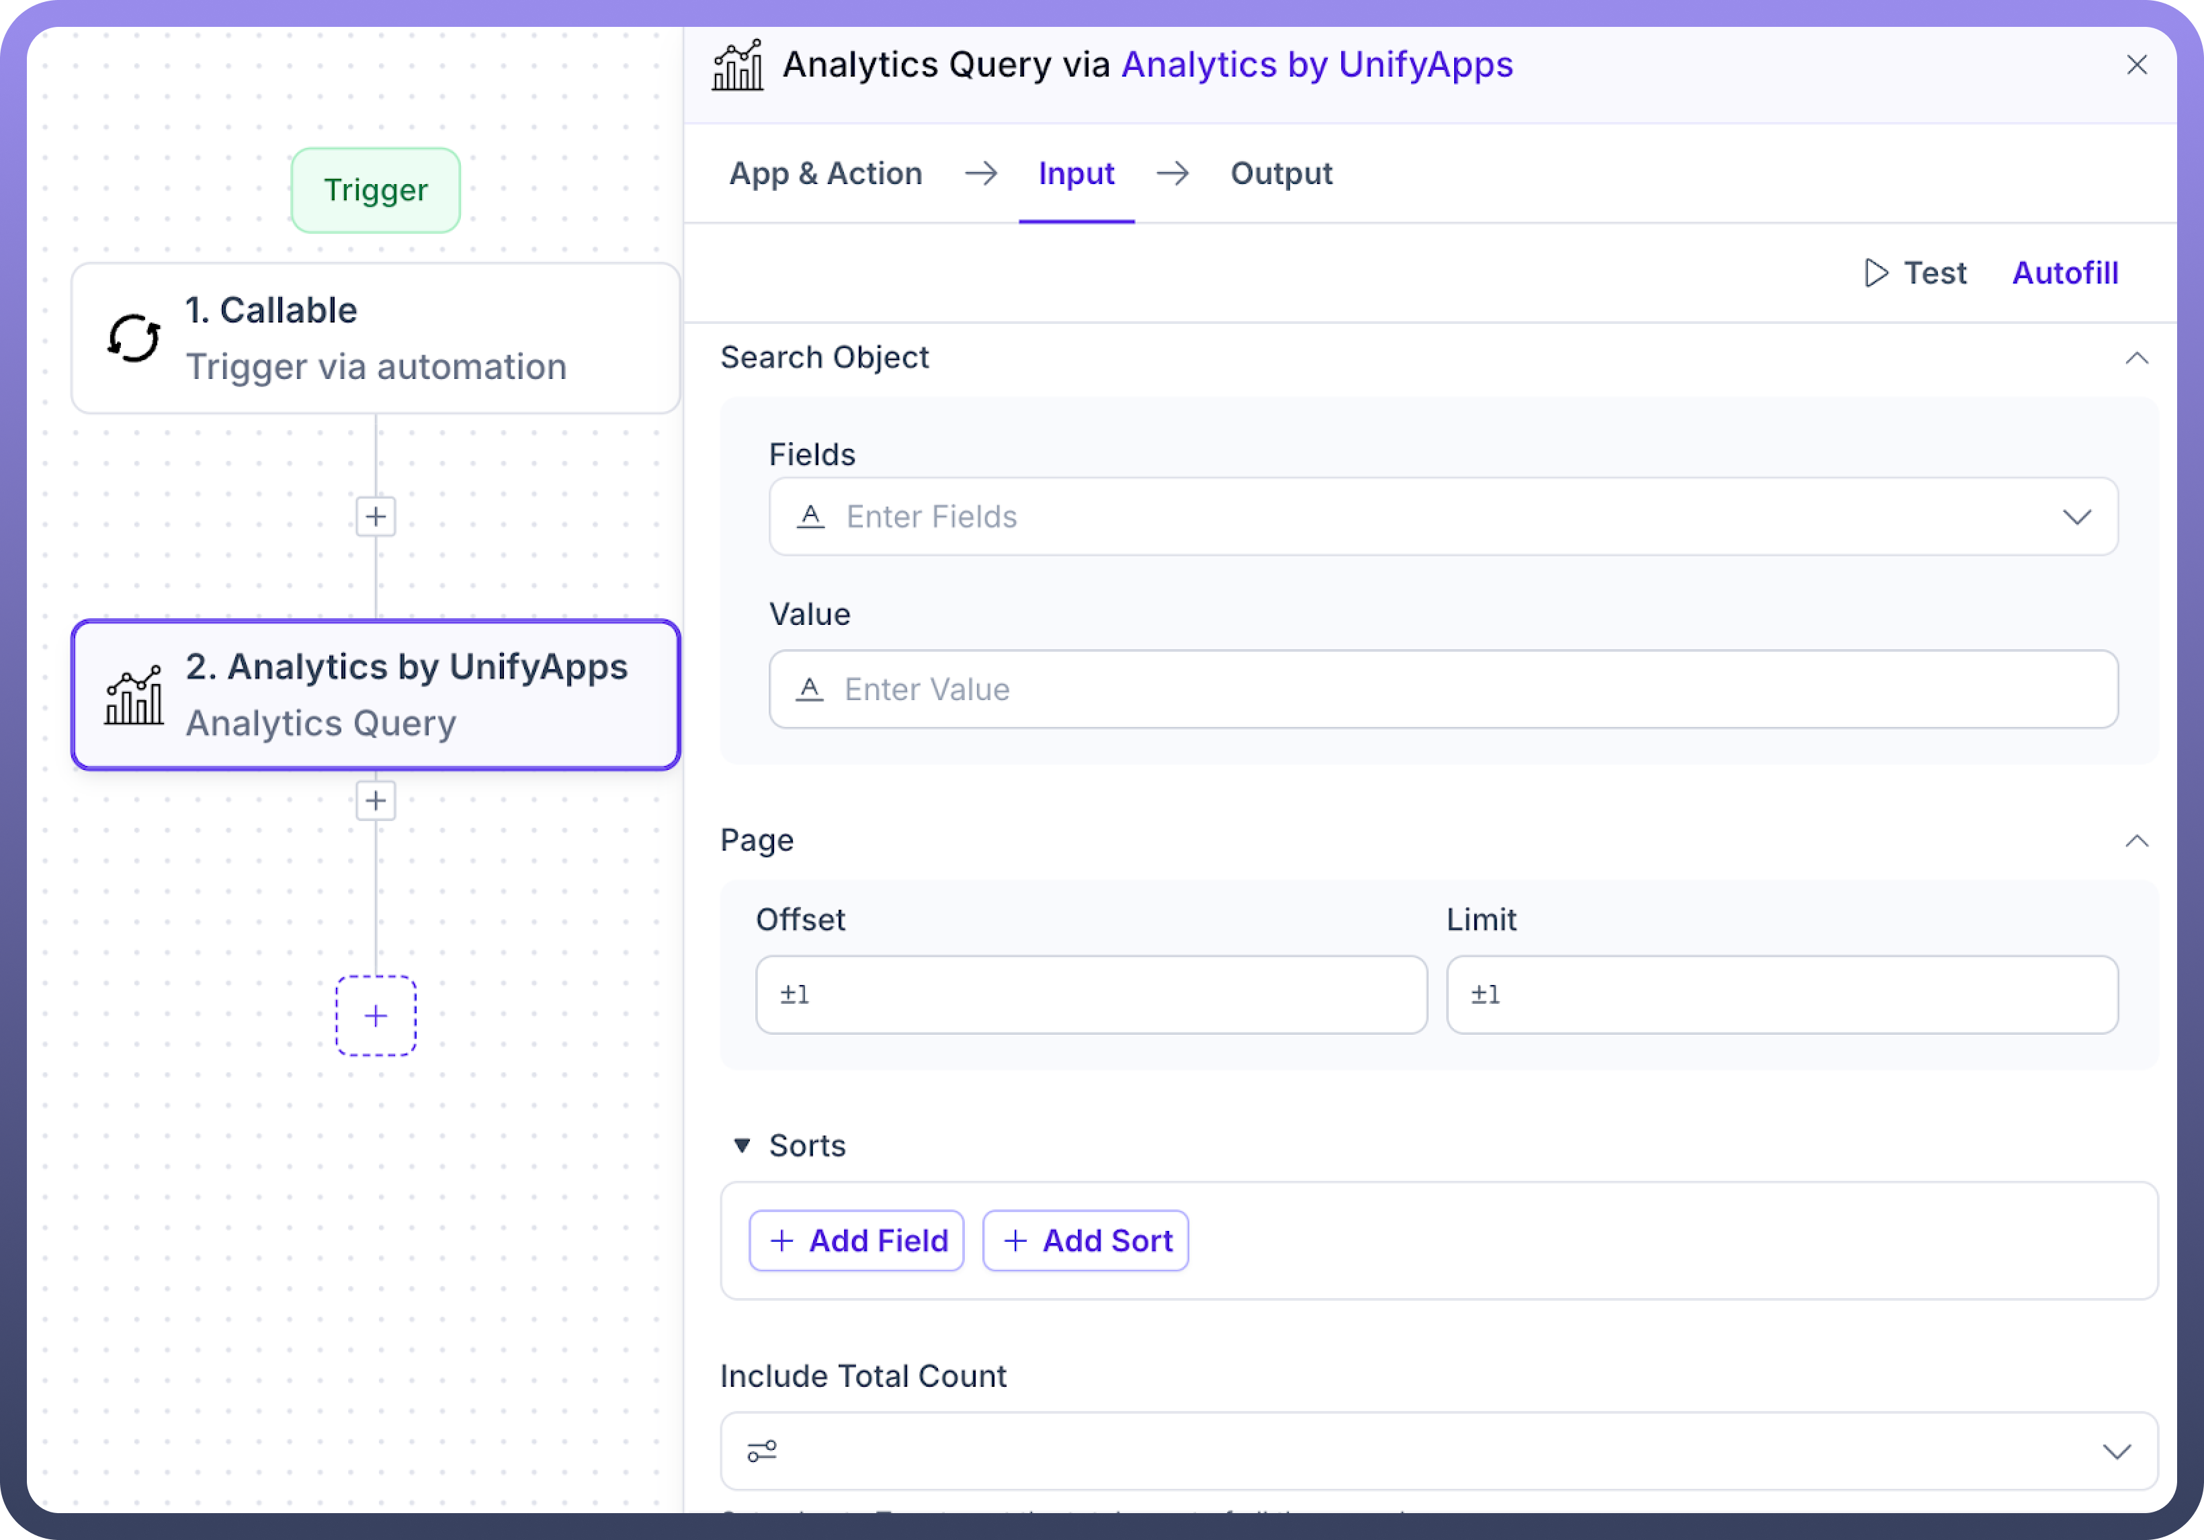2204x1540 pixels.
Task: Click the Callable refresh arrows icon
Action: [134, 338]
